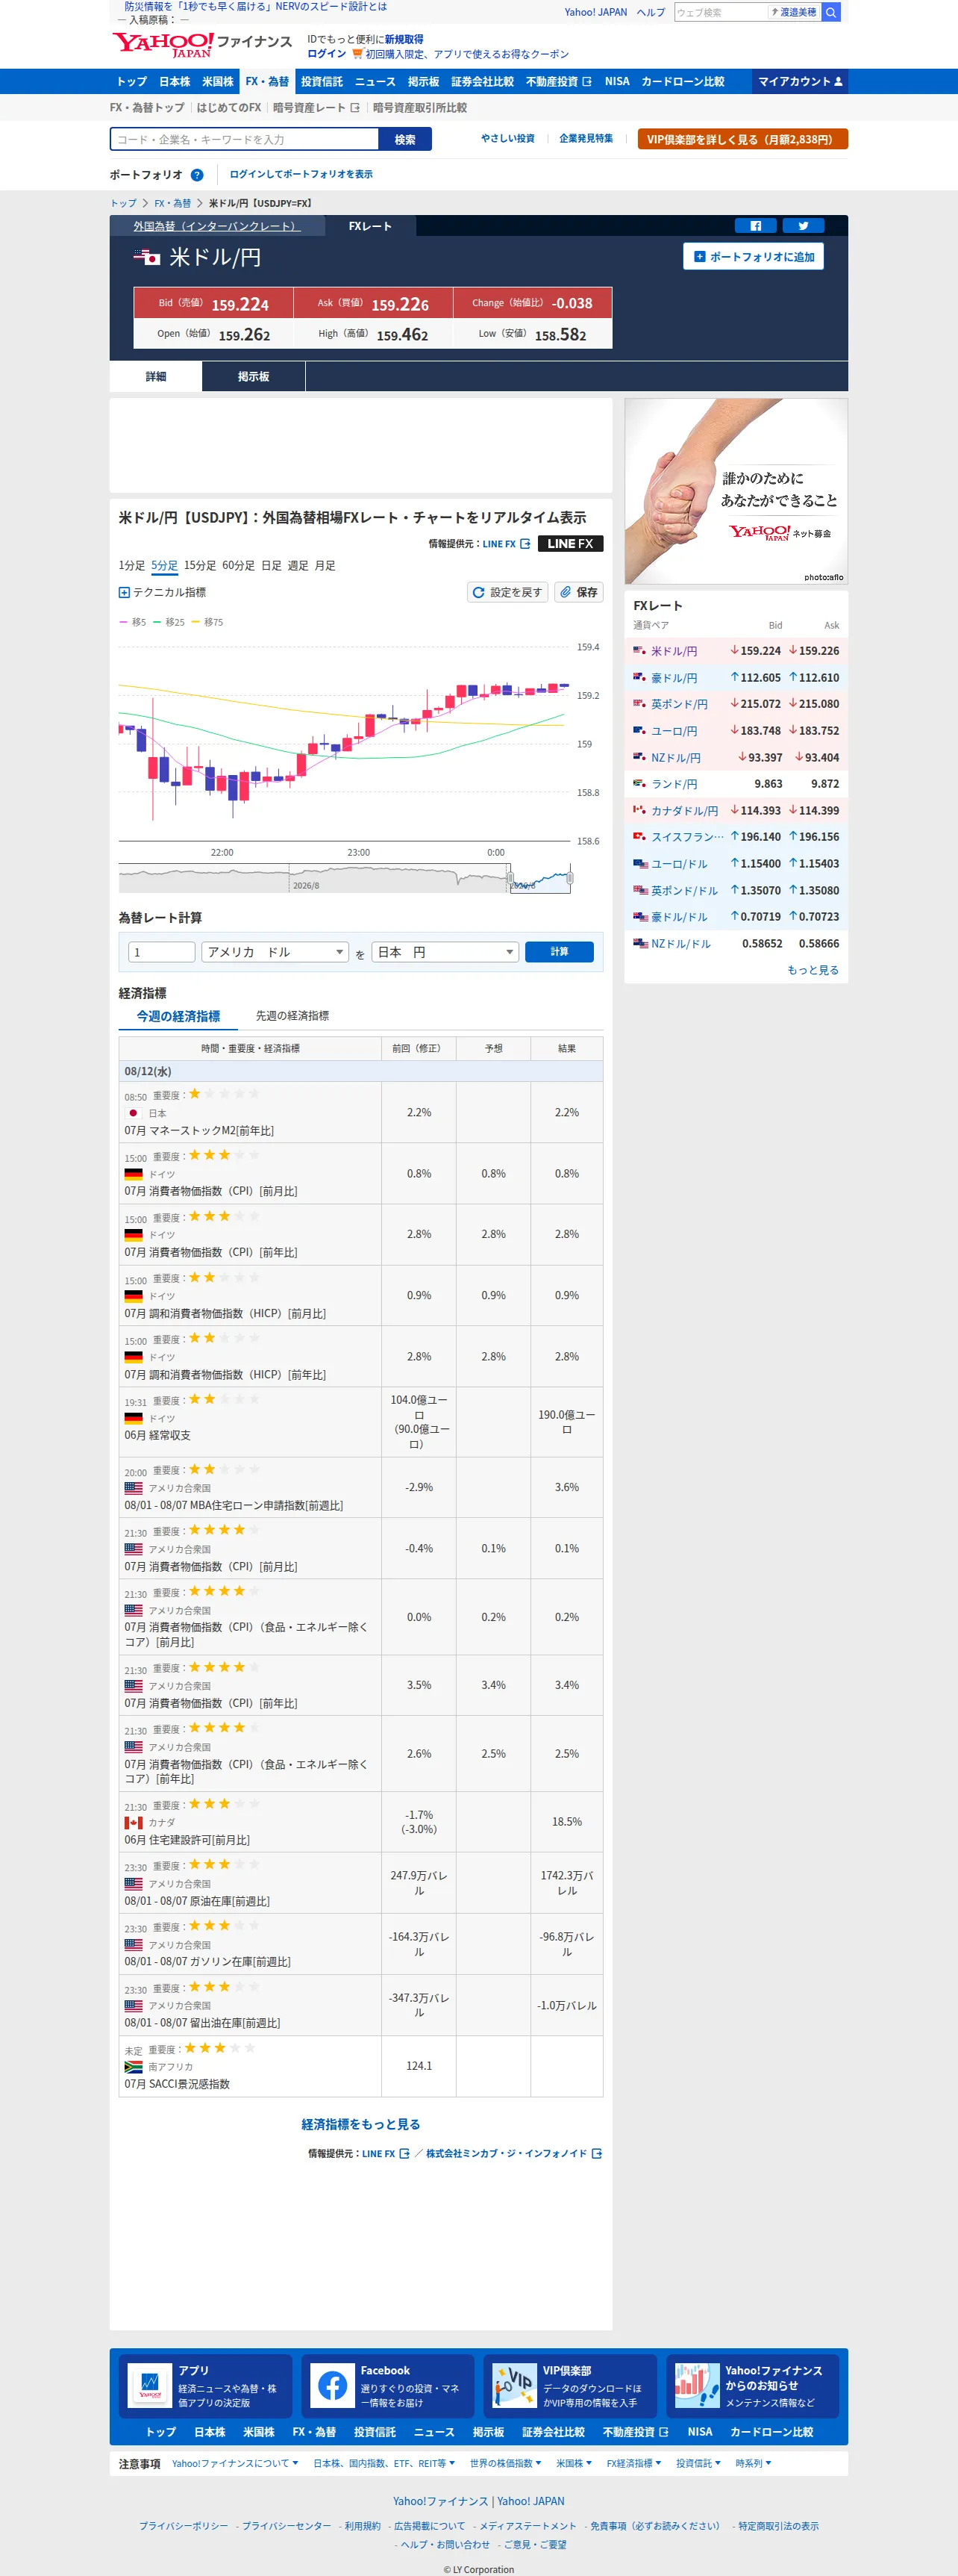Toggle the 移75 moving average legend
Screen dimensions: 958x2576
207,622
